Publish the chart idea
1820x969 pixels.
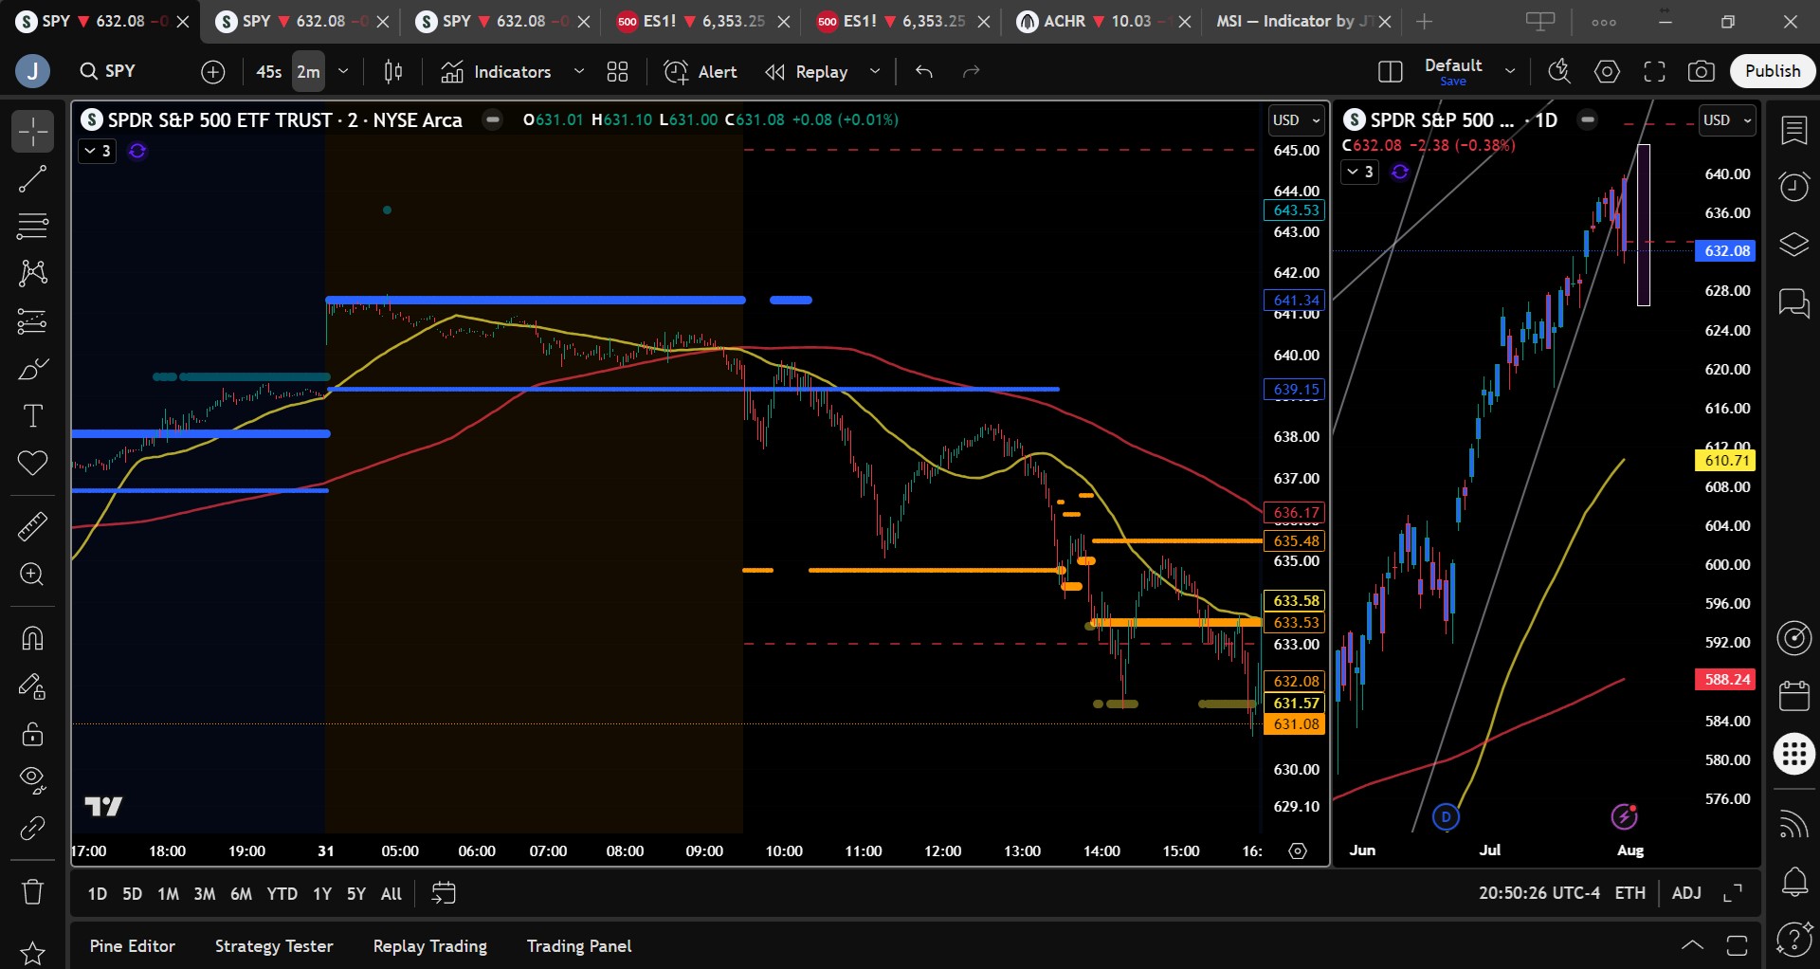[x=1773, y=71]
